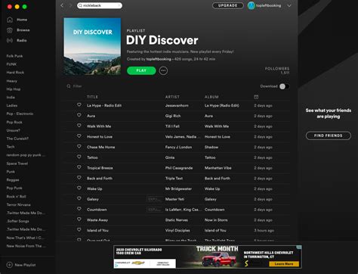Viewport: 358px width, 274px height.
Task: Heart the song Wake Up
Action: pos(79,188)
